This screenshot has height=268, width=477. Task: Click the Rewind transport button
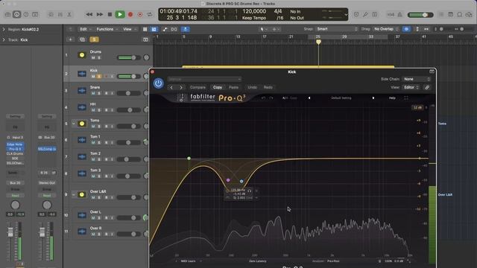89,14
